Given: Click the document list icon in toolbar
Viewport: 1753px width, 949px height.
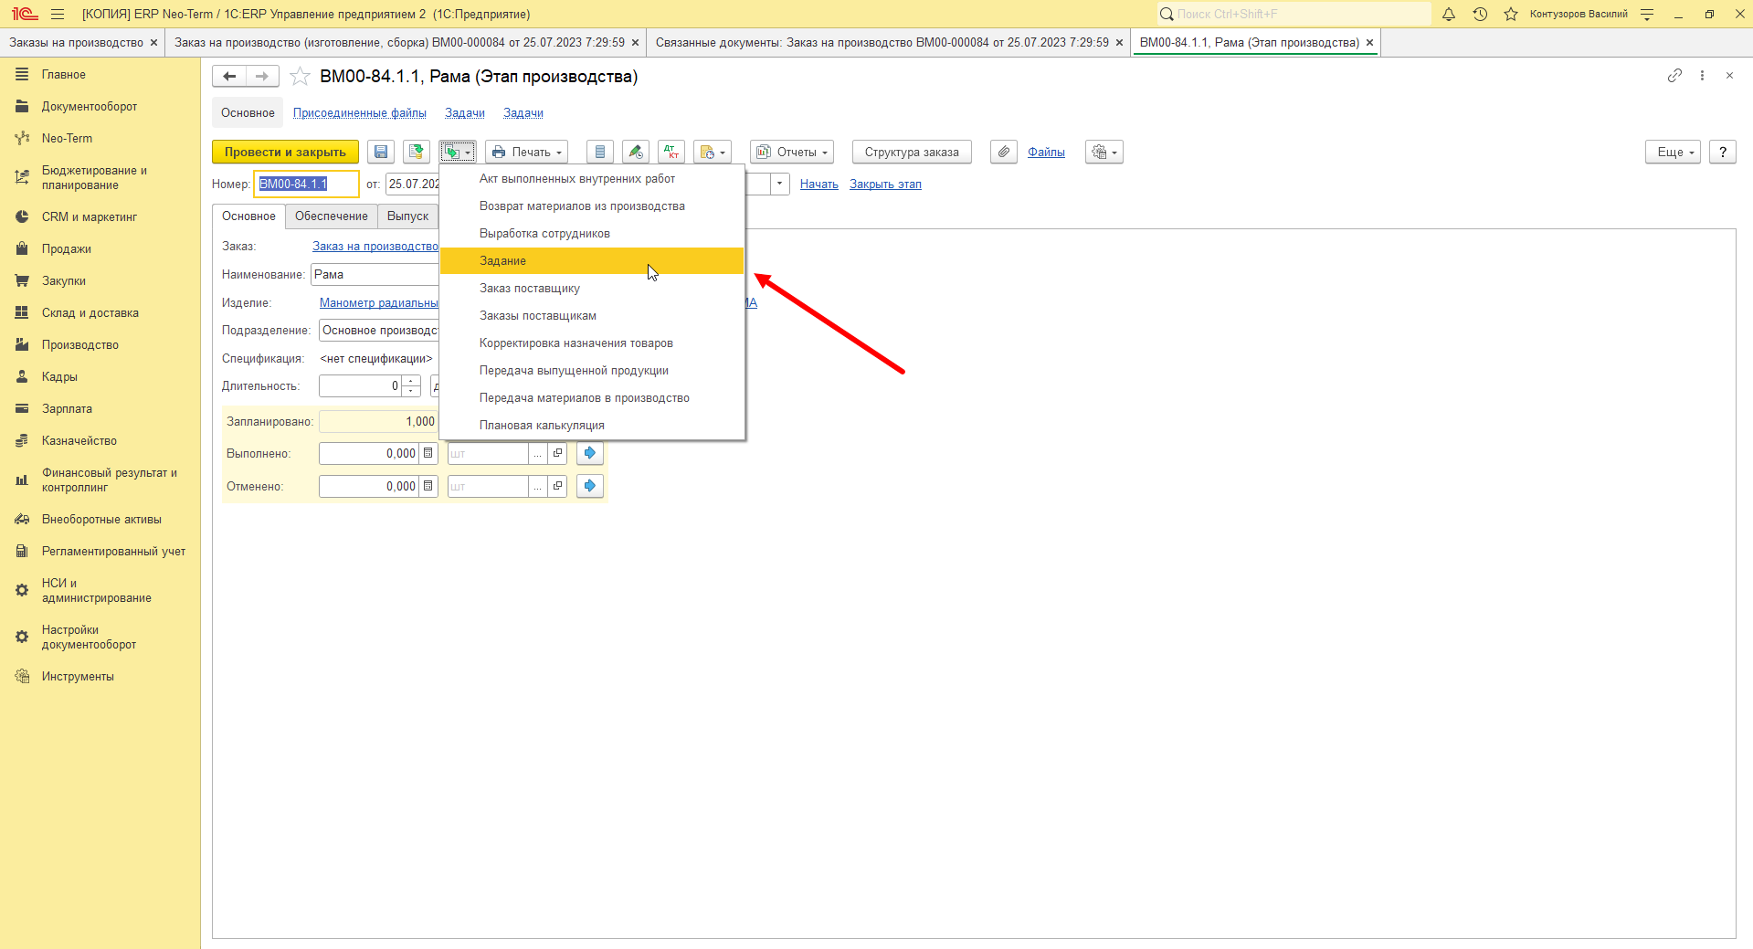Looking at the screenshot, I should pos(600,153).
